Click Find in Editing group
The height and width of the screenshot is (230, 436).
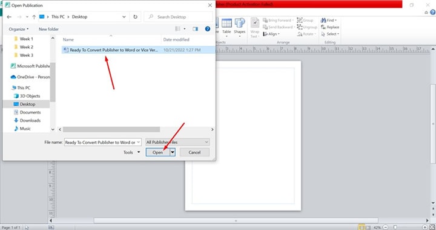[x=329, y=21]
